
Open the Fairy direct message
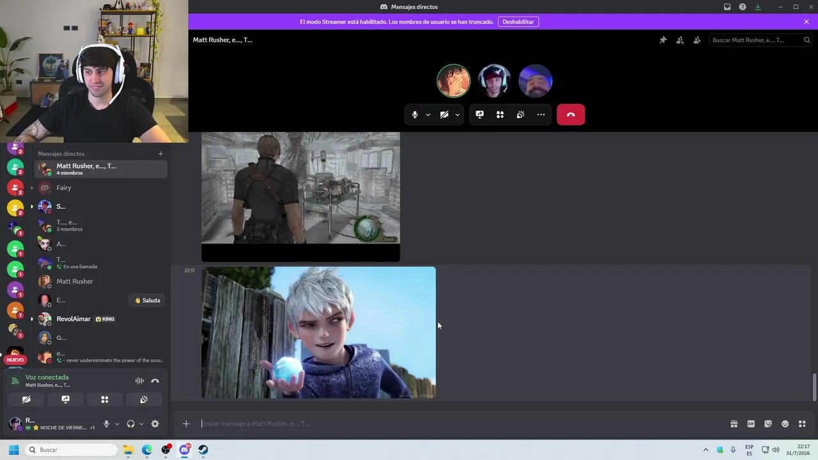coord(101,188)
